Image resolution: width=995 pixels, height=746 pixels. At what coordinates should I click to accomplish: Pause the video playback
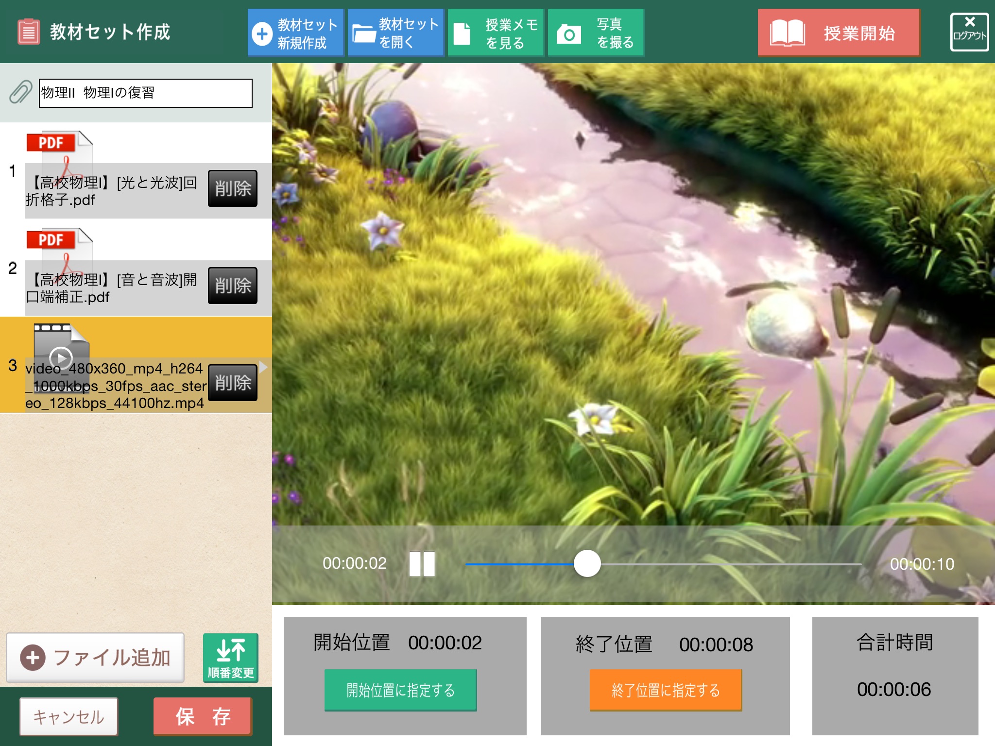click(x=422, y=564)
